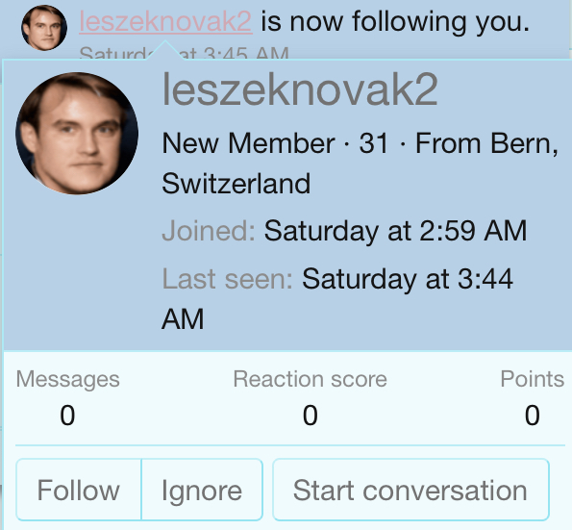Click the Points value of 0
572x530 pixels.
point(533,415)
